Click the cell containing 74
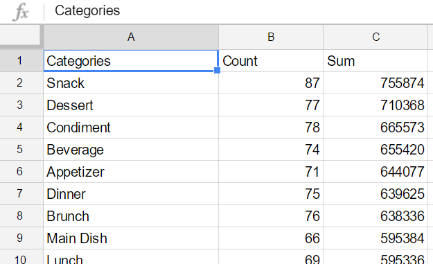 [271, 150]
